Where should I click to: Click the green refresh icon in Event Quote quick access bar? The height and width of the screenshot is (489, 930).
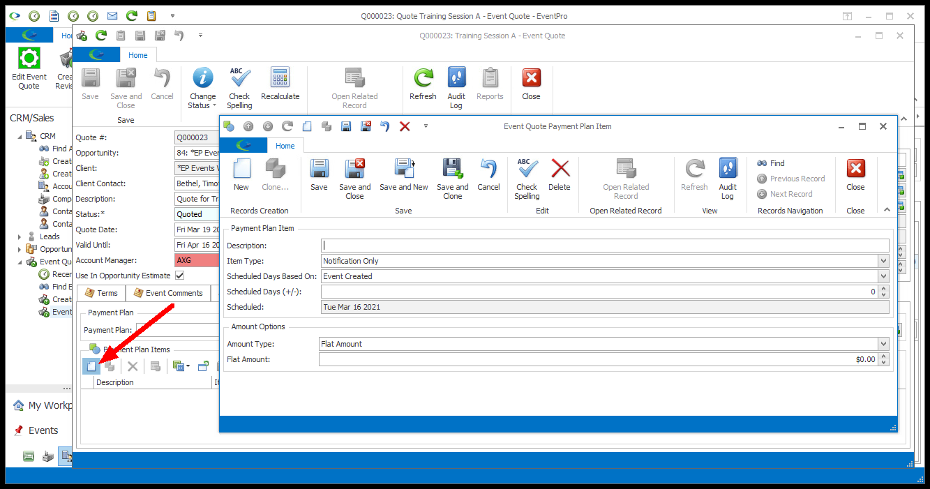tap(101, 36)
